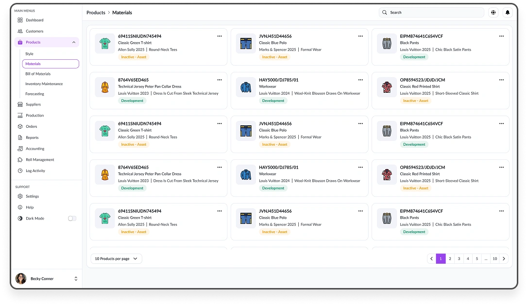
Task: Click Products in the breadcrumb
Action: [x=96, y=13]
